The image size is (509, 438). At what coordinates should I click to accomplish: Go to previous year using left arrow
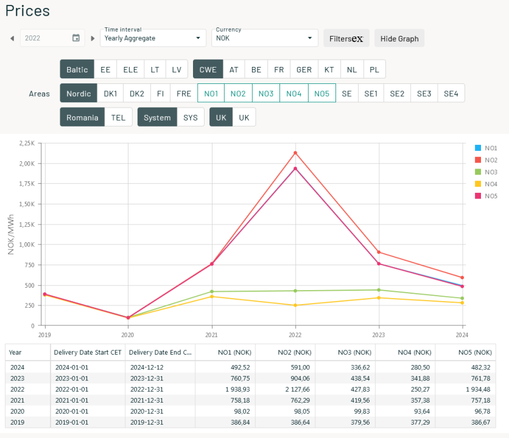pyautogui.click(x=12, y=38)
